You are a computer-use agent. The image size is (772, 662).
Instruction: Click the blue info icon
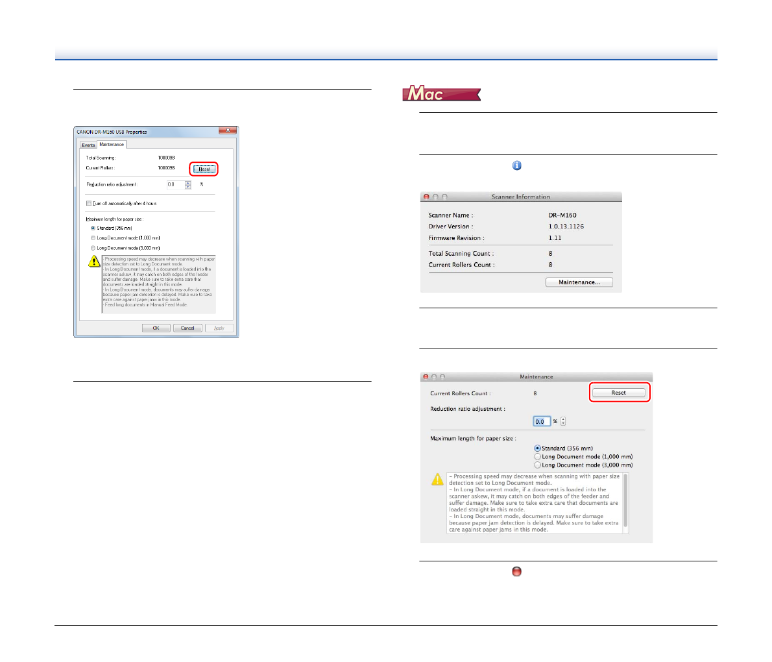[516, 166]
